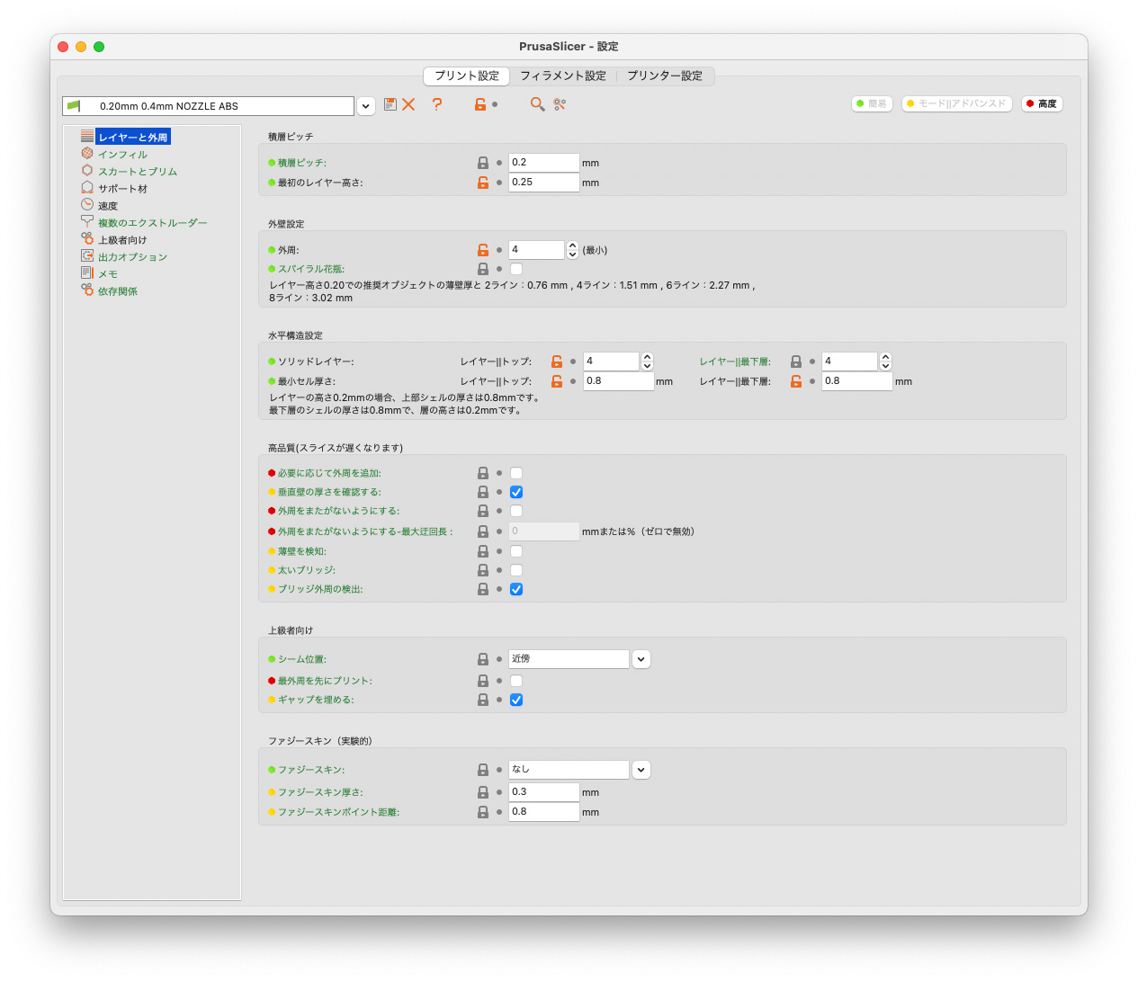Screen dimensions: 1138x982
Task: Click the orange unlock icon for 最小セル厚さ 最下層
Action: coord(796,381)
